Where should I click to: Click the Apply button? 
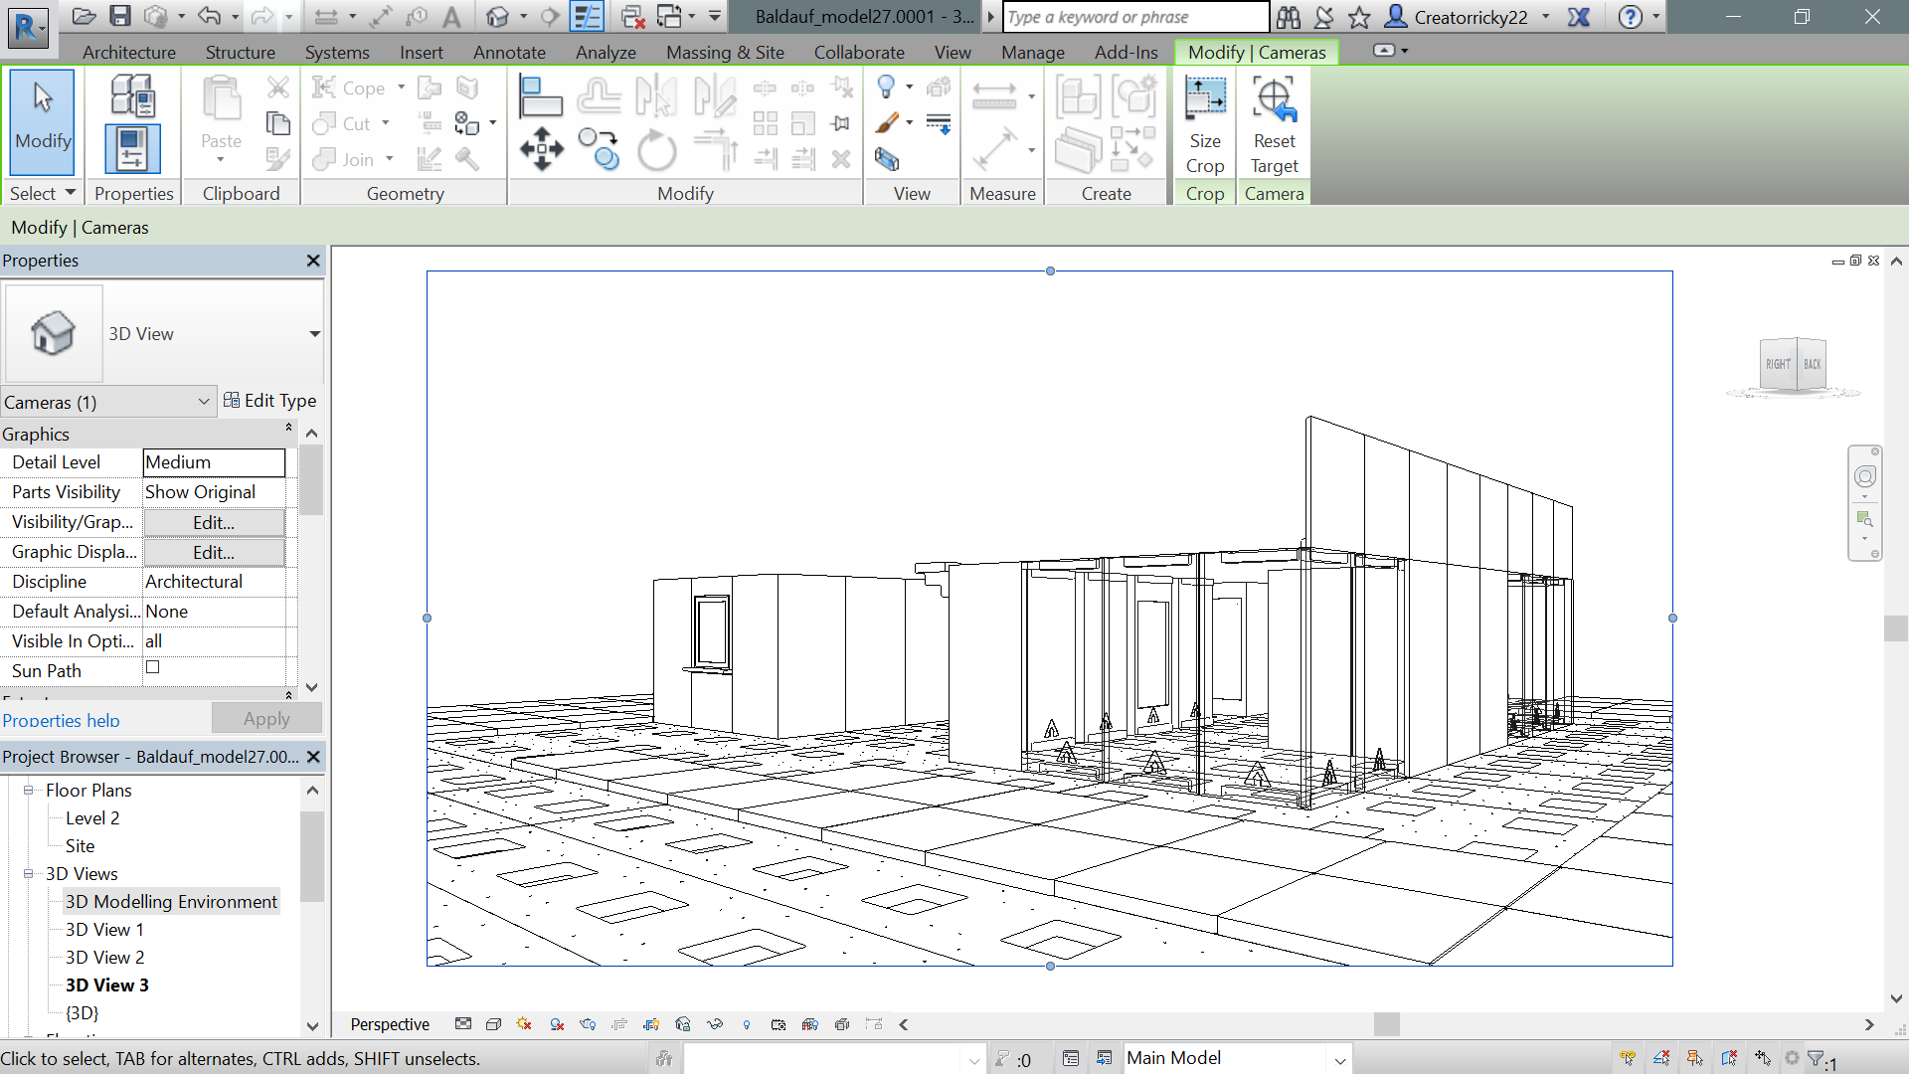(266, 718)
